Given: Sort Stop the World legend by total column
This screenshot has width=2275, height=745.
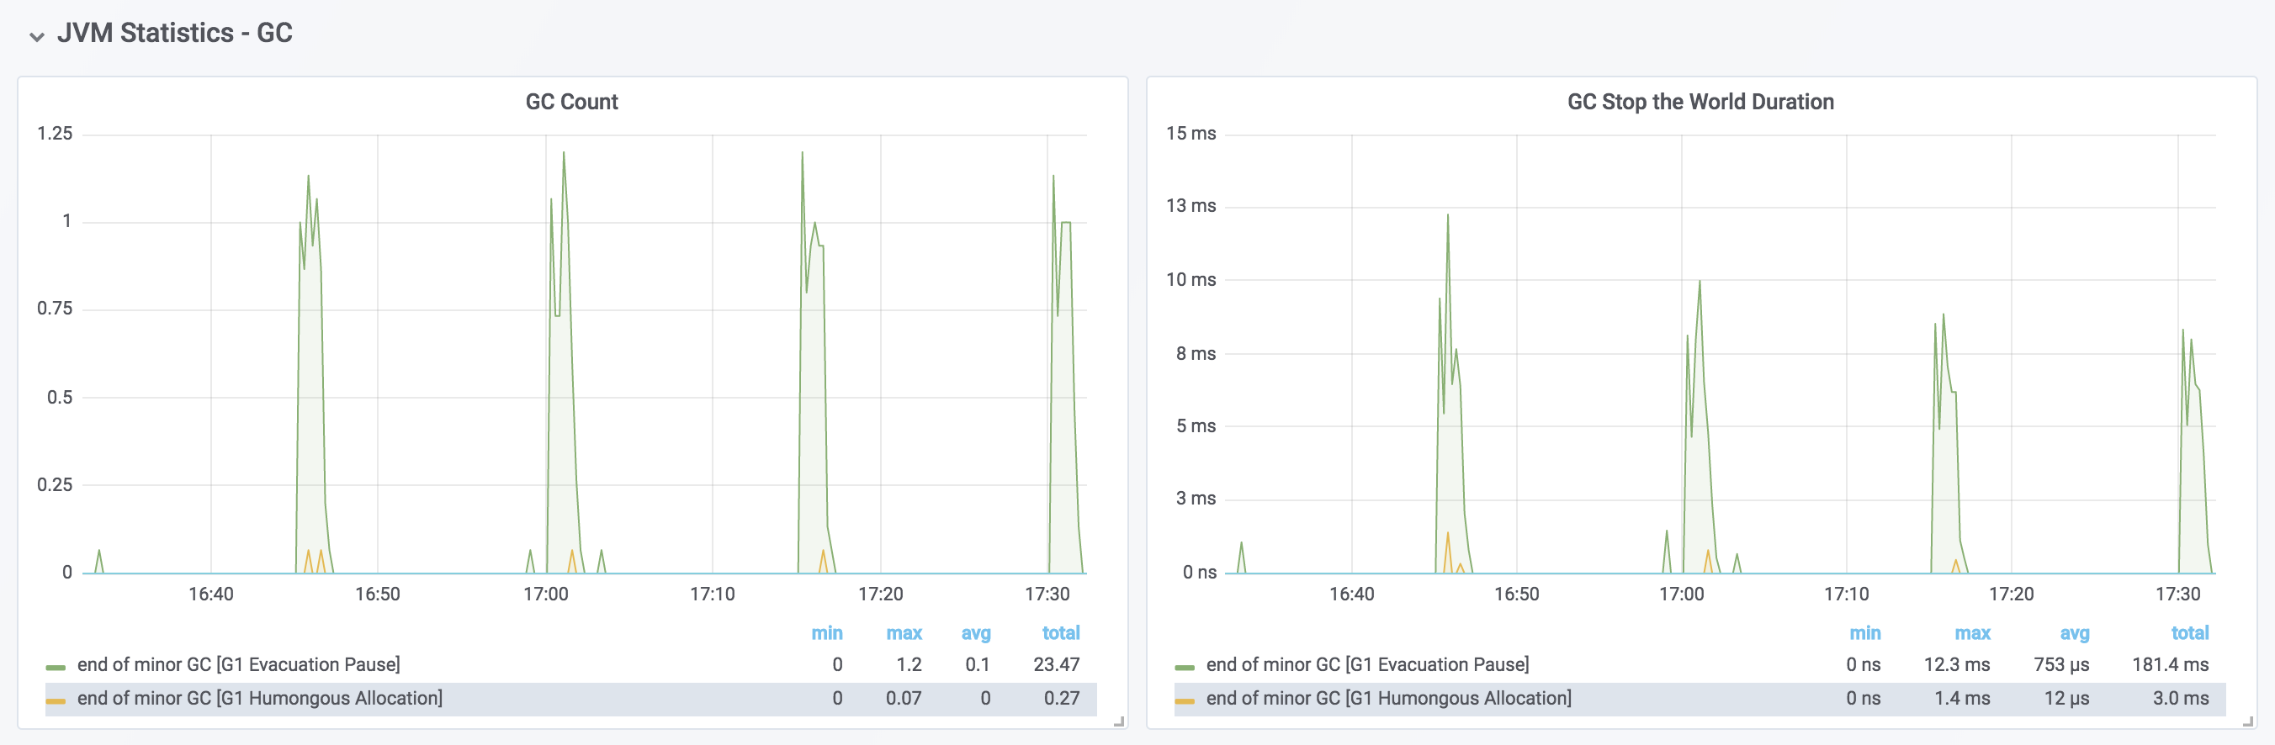Looking at the screenshot, I should coord(2189,633).
